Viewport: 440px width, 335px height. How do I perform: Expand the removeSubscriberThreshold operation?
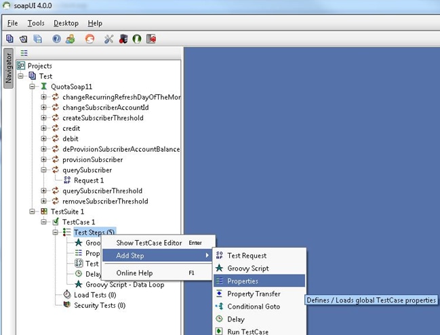pyautogui.click(x=44, y=201)
